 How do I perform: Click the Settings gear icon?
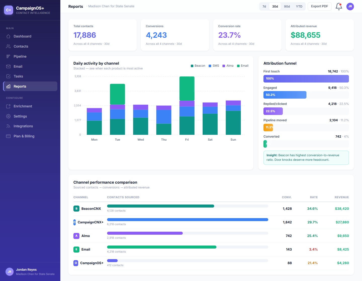(8, 116)
